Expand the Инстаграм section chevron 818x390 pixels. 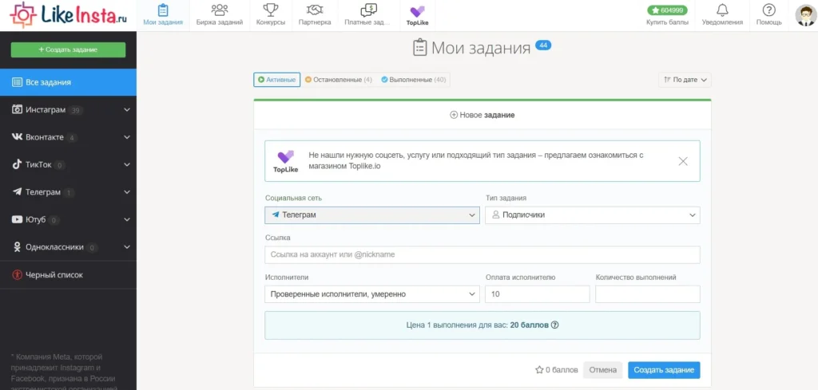point(127,110)
